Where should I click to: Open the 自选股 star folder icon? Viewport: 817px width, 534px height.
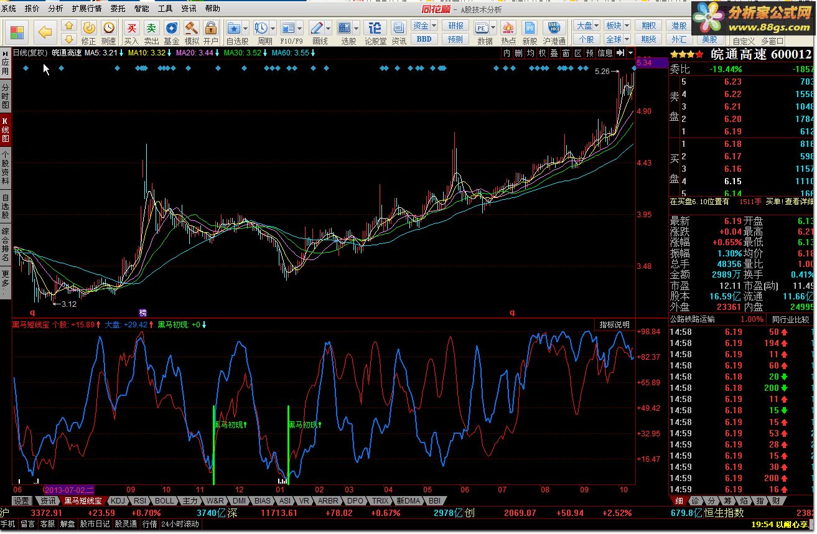pos(234,27)
